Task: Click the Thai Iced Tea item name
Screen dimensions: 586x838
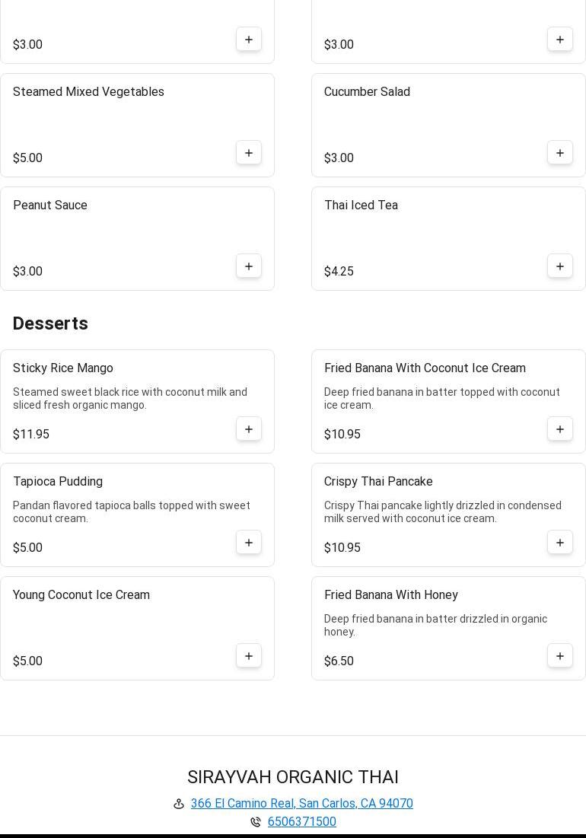Action: pyautogui.click(x=361, y=206)
